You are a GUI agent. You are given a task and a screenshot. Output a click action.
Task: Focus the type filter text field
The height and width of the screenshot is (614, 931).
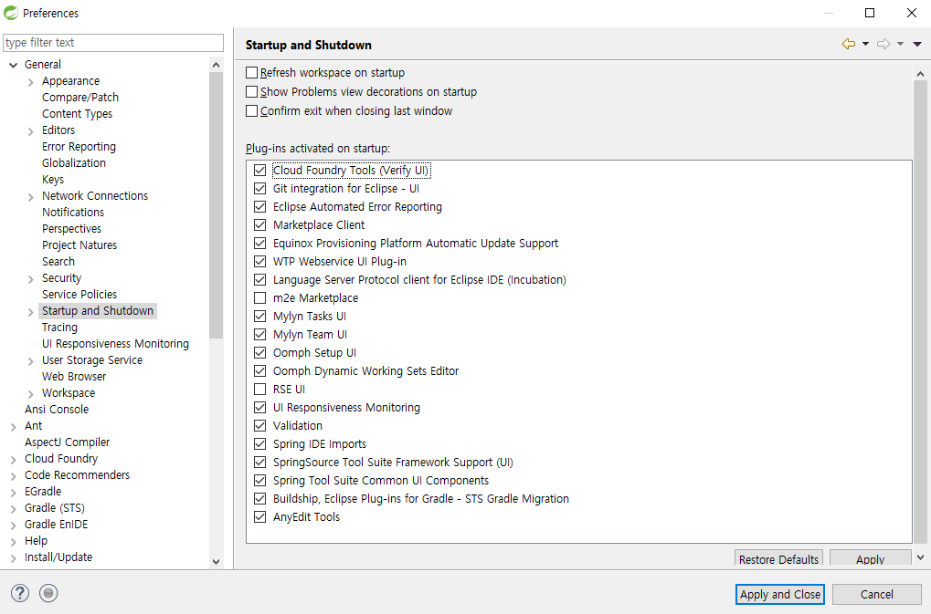click(x=113, y=43)
